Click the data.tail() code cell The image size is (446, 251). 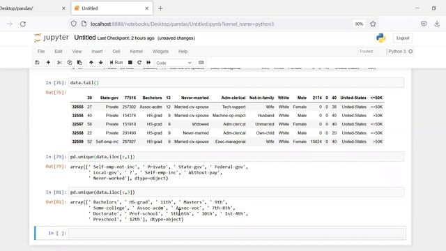236,83
